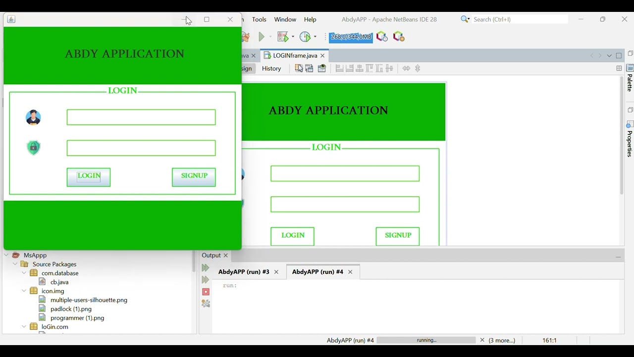
Task: Click the profiler snapshot icon with clock
Action: [382, 37]
